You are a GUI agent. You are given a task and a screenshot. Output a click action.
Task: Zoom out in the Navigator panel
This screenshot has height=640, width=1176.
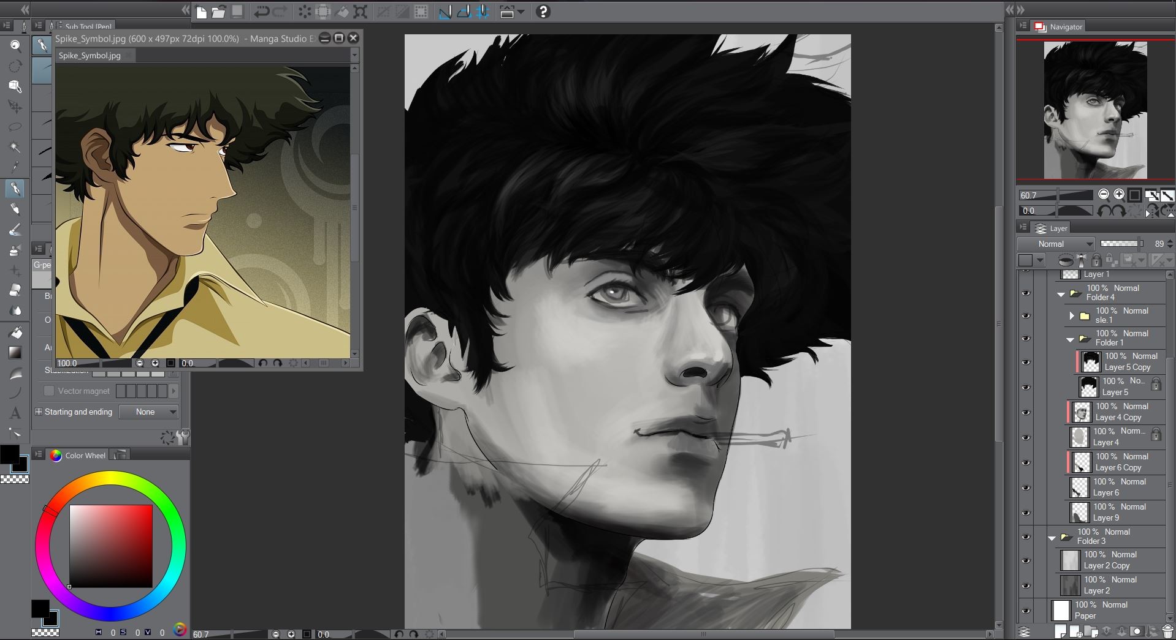(x=1104, y=194)
